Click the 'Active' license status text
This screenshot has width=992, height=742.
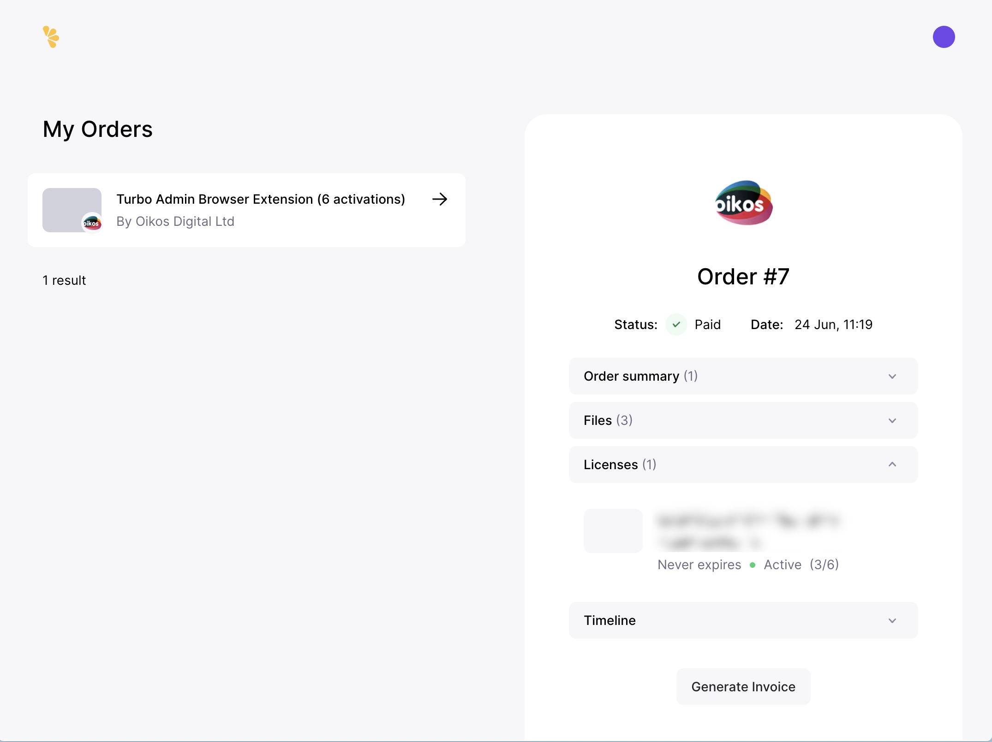point(783,565)
